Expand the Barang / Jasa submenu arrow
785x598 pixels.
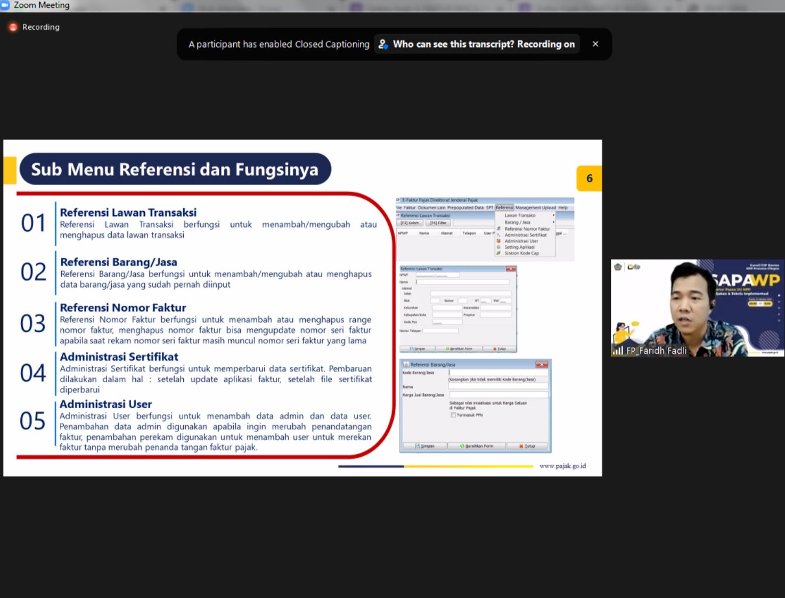click(553, 222)
